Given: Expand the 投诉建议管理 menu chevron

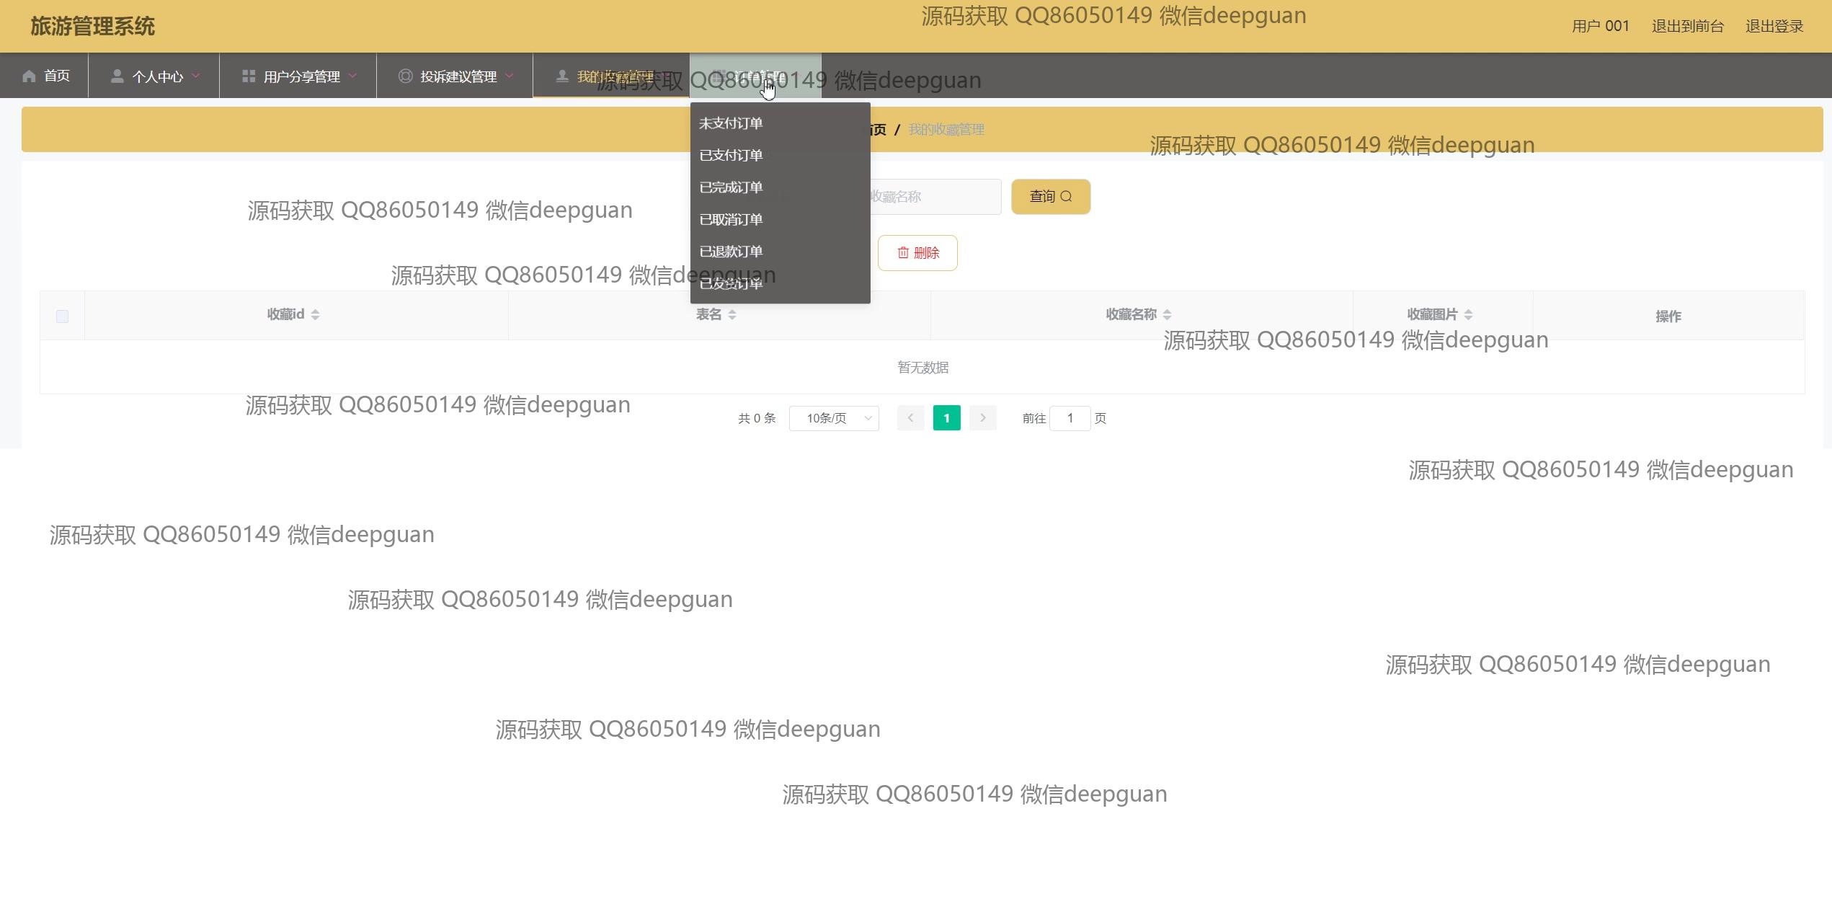Looking at the screenshot, I should (510, 76).
